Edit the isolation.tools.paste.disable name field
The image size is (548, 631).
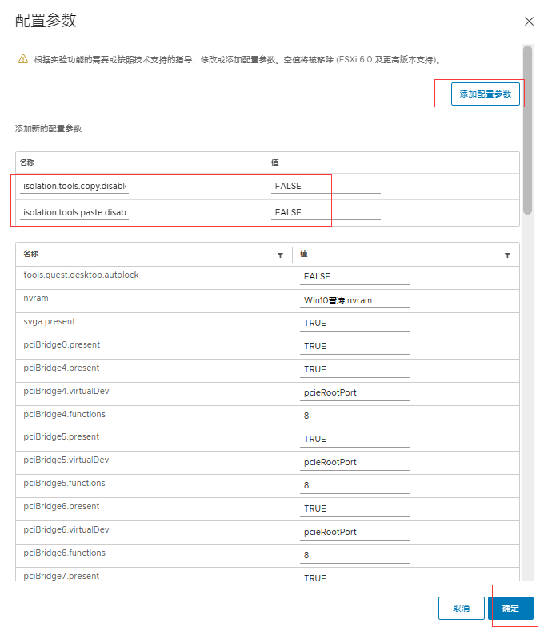point(74,213)
